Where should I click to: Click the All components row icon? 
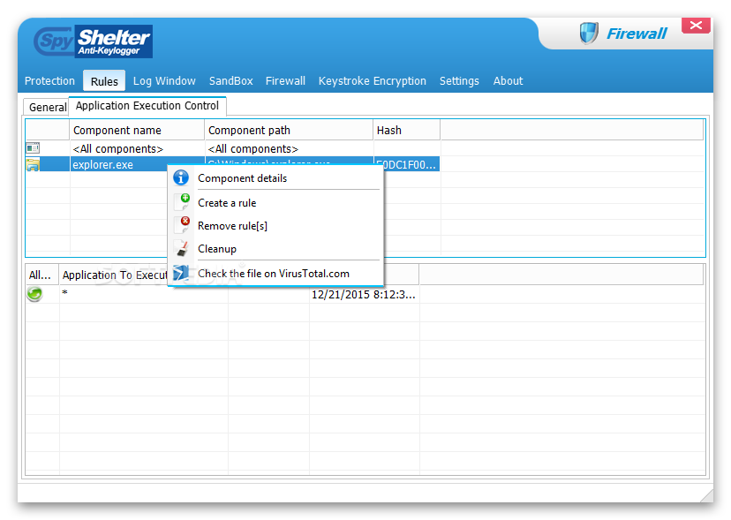click(33, 148)
